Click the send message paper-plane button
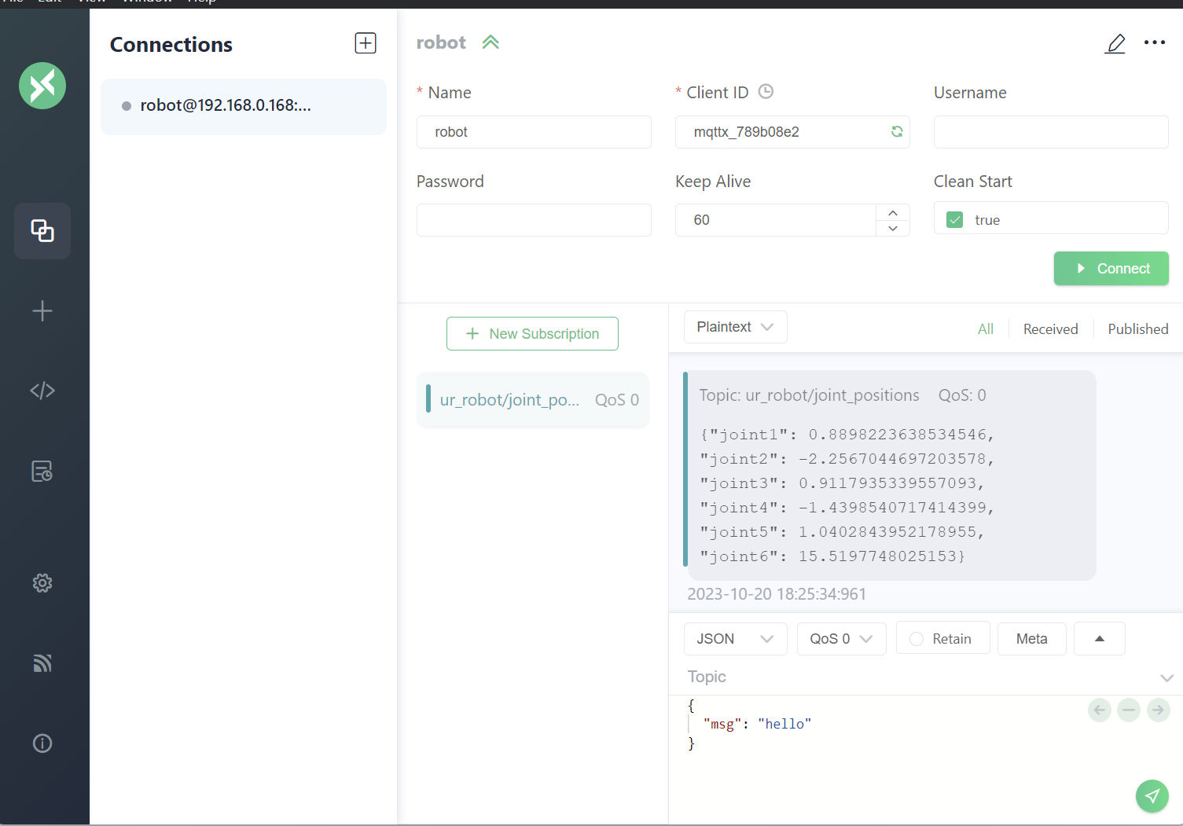Viewport: 1183px width, 826px height. [1152, 796]
